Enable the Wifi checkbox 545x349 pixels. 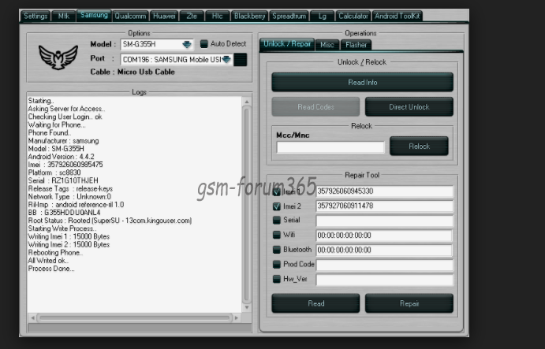point(277,235)
